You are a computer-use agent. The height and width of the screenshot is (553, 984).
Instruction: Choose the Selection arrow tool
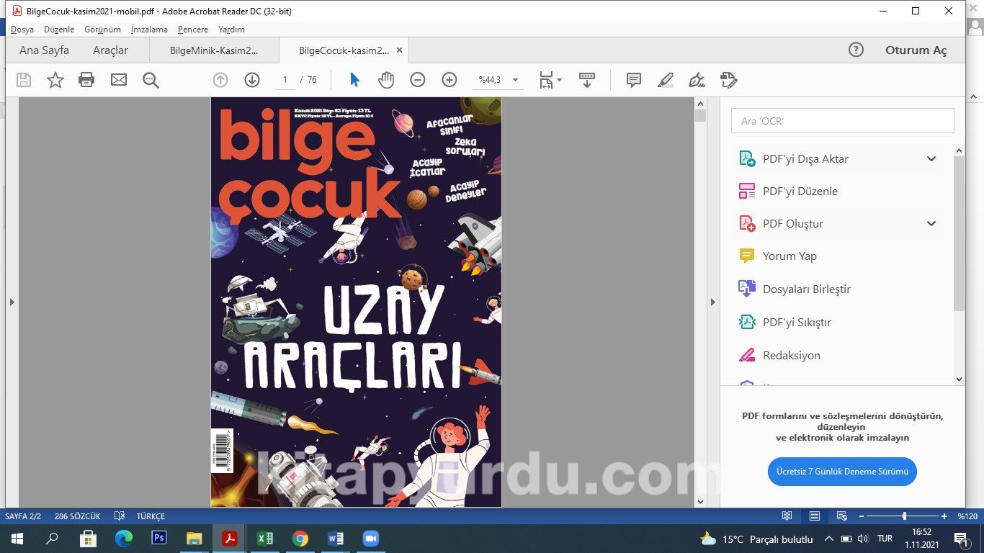(x=354, y=80)
